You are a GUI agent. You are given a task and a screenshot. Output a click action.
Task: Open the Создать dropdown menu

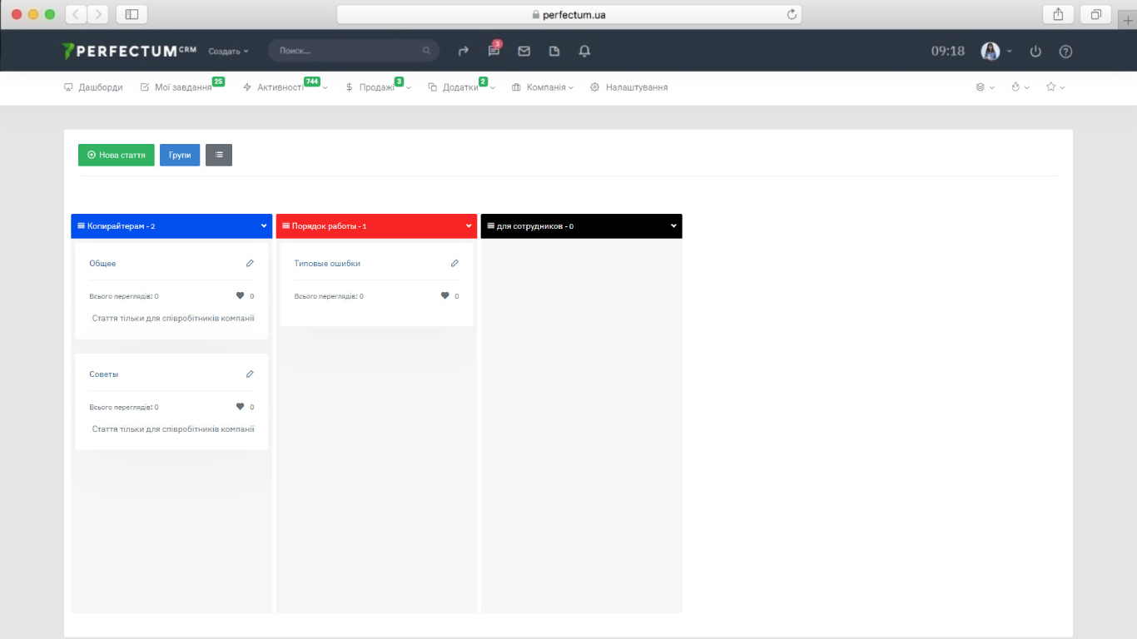228,52
